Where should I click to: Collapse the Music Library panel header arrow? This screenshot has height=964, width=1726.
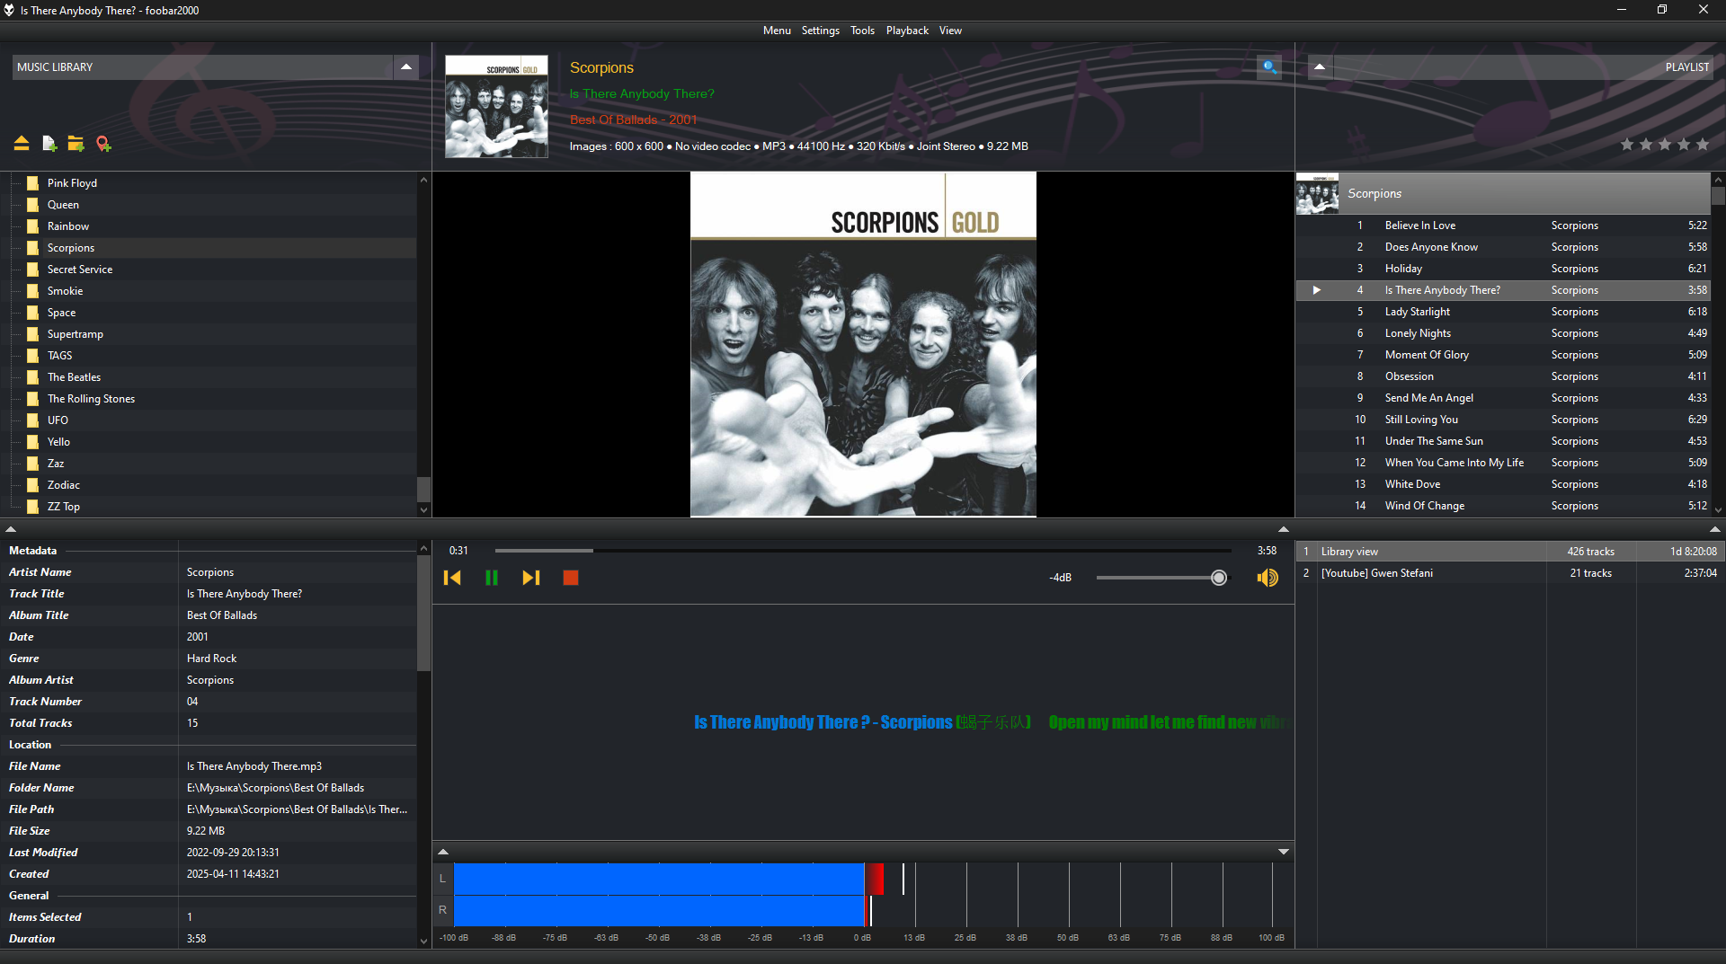coord(406,67)
